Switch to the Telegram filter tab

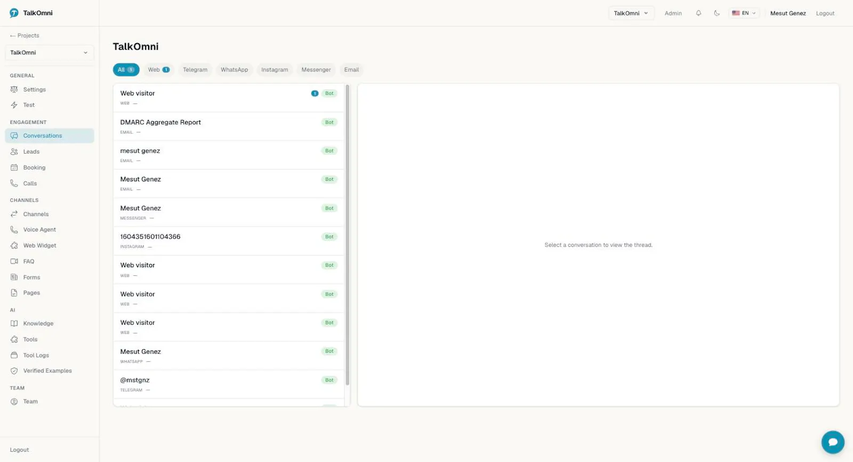coord(195,70)
